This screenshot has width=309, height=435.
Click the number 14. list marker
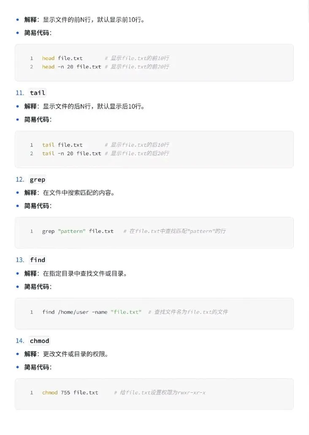[x=20, y=340]
